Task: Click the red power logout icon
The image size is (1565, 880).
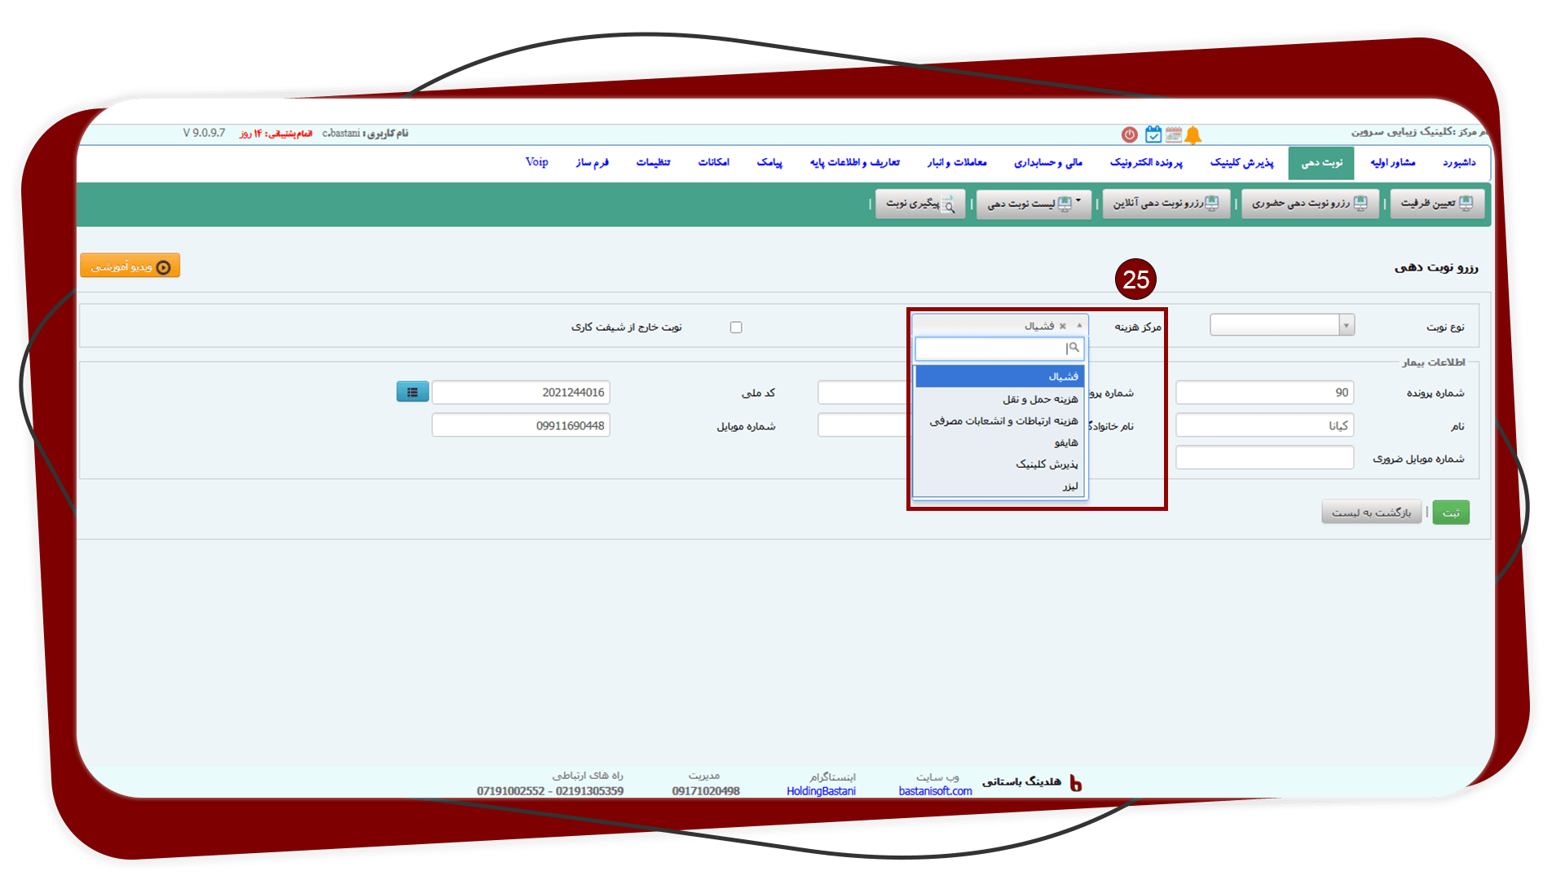Action: point(1129,134)
